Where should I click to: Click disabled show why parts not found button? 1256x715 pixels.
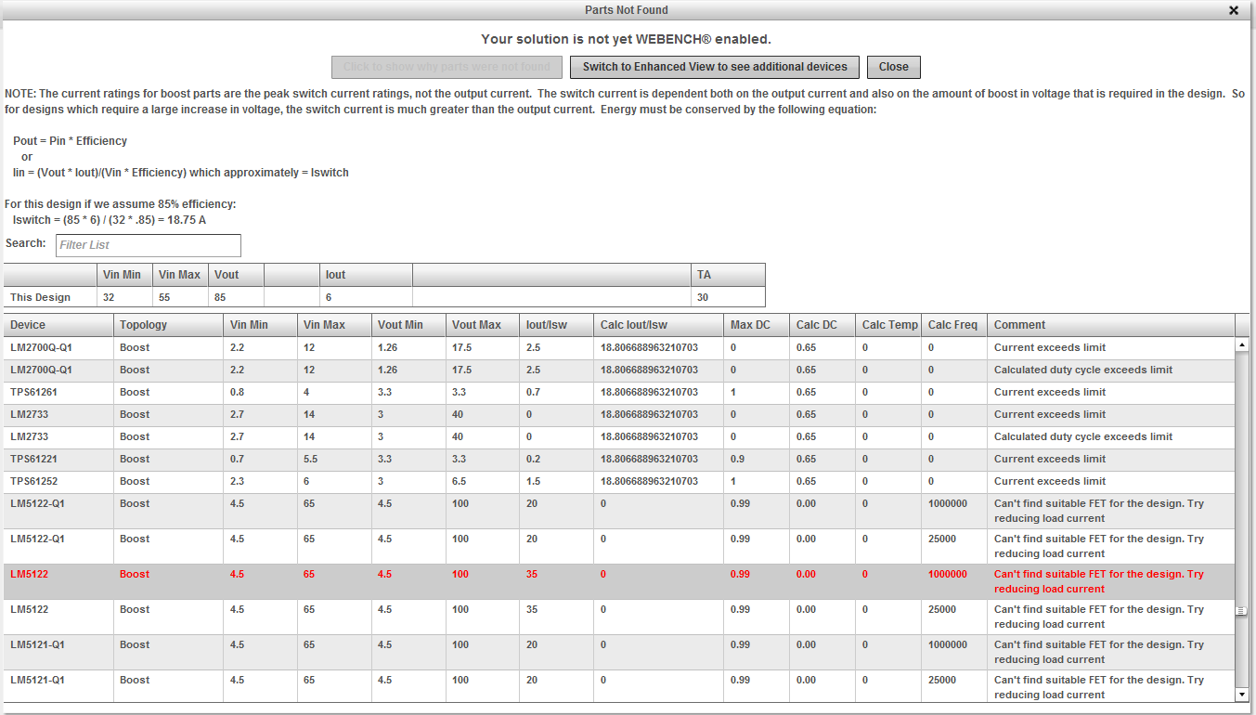[447, 67]
